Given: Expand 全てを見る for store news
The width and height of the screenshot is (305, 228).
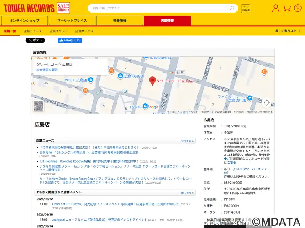Looking at the screenshot, I should pyautogui.click(x=187, y=141).
